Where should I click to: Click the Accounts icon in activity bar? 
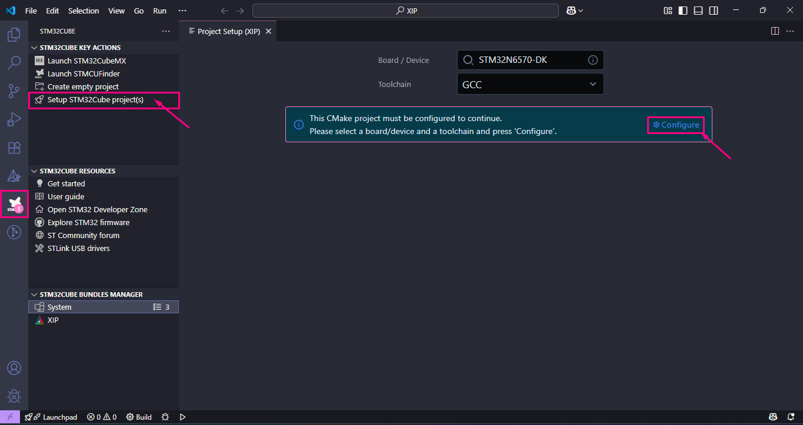click(x=14, y=368)
